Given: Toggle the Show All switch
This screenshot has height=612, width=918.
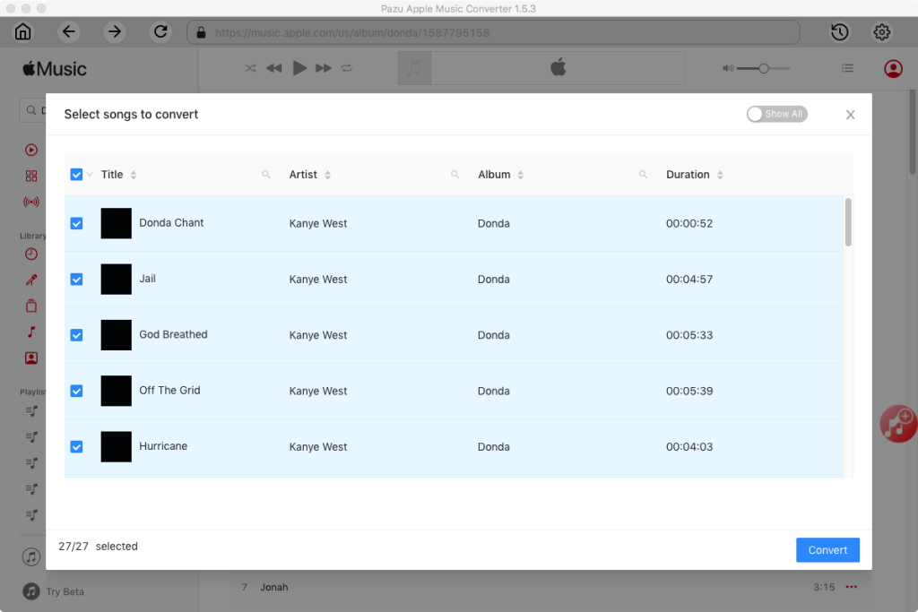Looking at the screenshot, I should coord(776,114).
